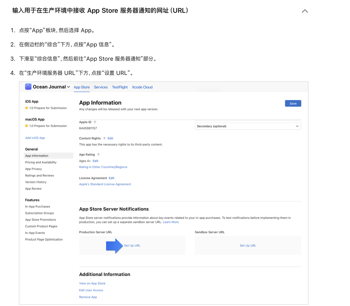Click Edit next to Content Rights
Image resolution: width=350 pixels, height=306 pixels.
pyautogui.click(x=110, y=138)
